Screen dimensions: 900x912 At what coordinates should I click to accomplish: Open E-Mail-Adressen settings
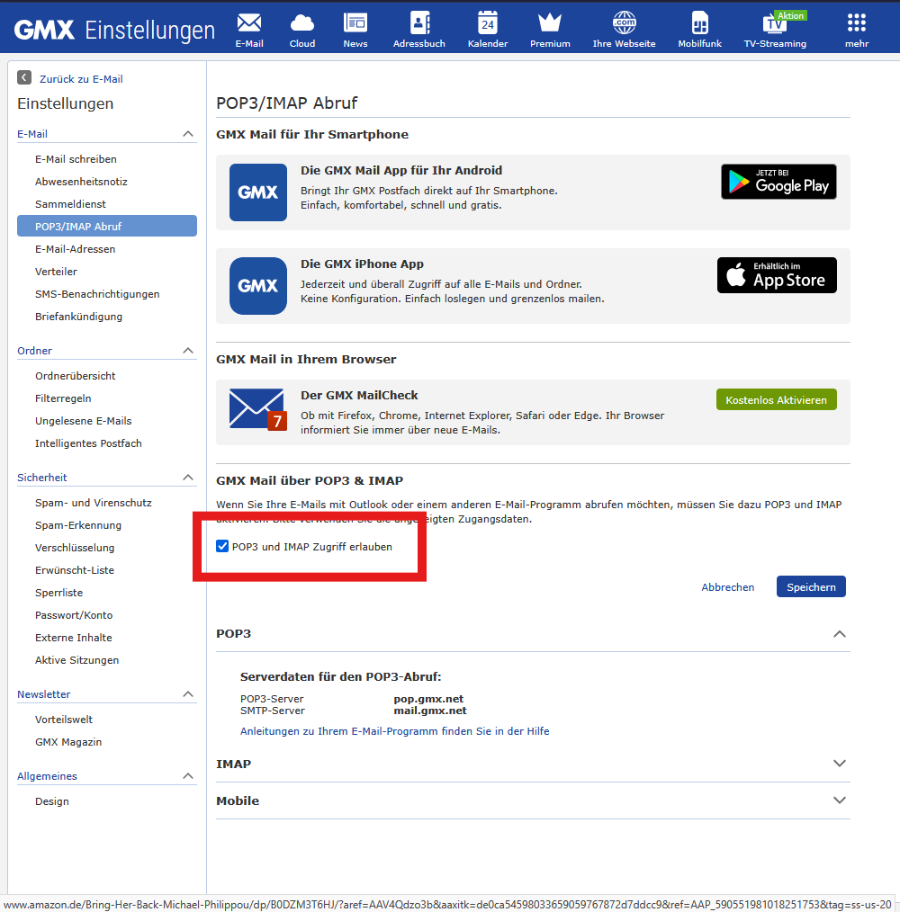(x=75, y=249)
